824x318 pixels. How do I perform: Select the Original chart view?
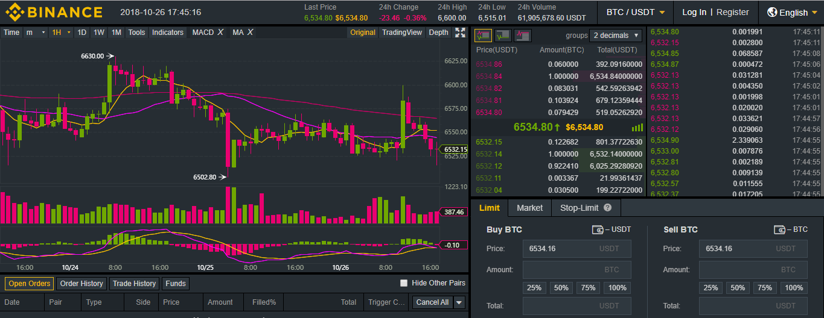coord(363,33)
